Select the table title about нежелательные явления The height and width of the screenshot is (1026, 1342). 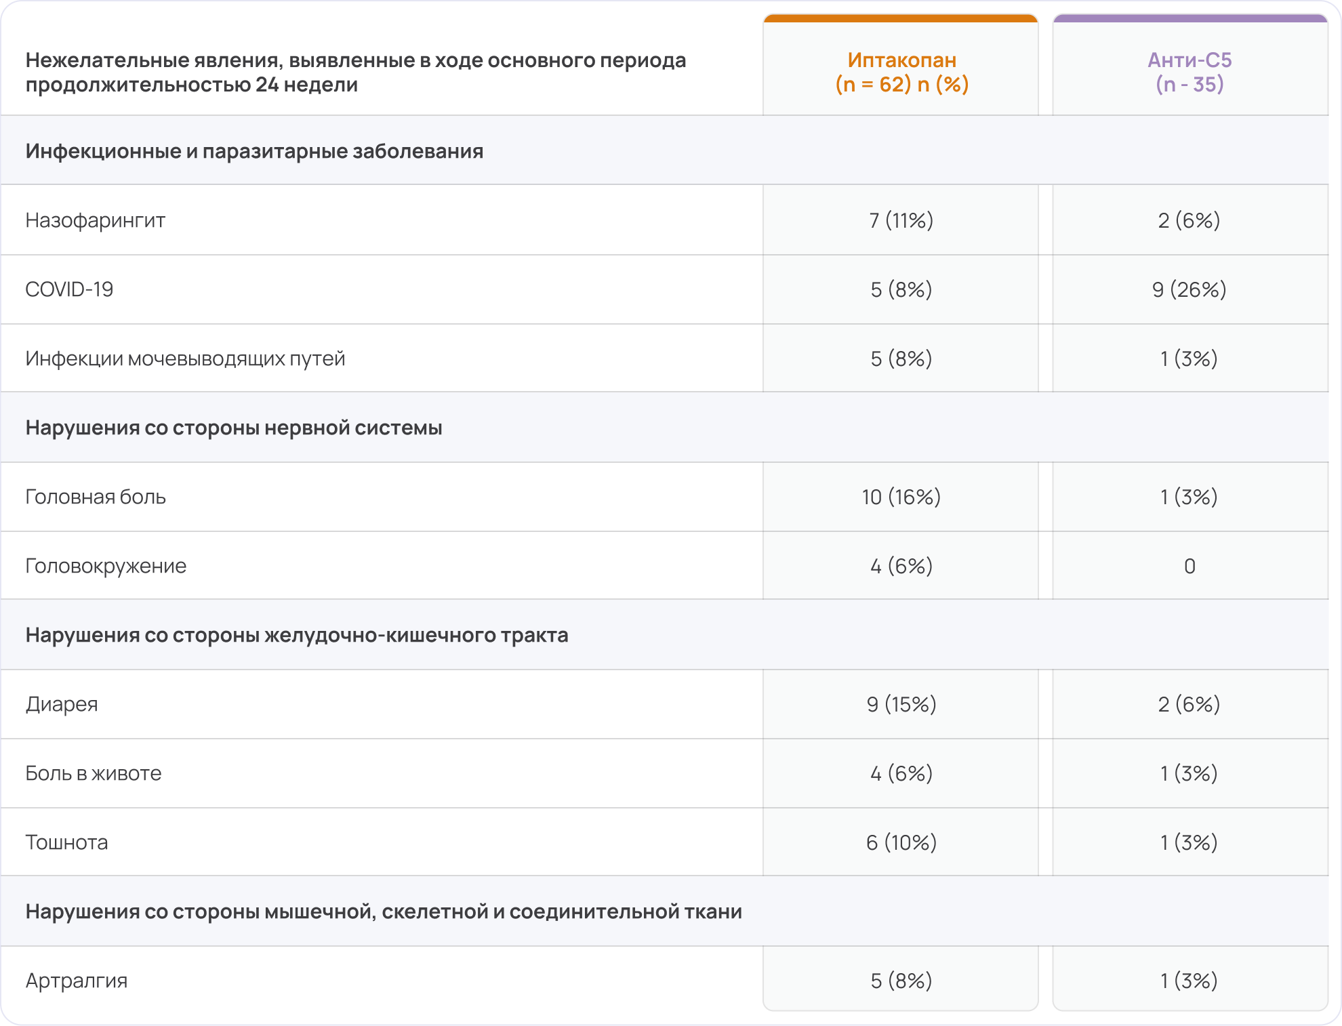click(x=356, y=72)
